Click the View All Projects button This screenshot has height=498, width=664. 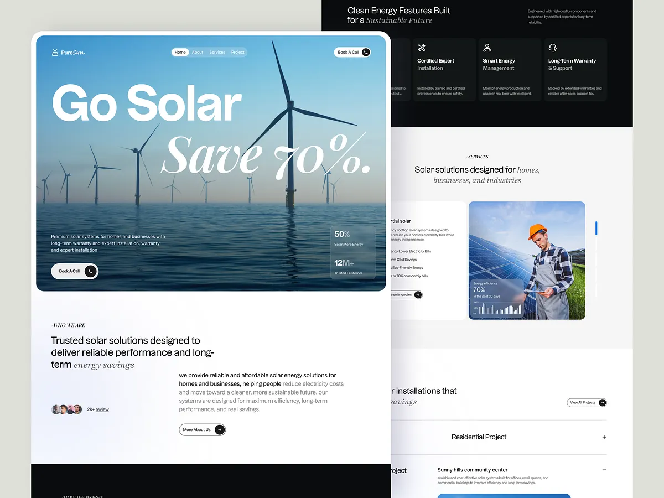[587, 402]
